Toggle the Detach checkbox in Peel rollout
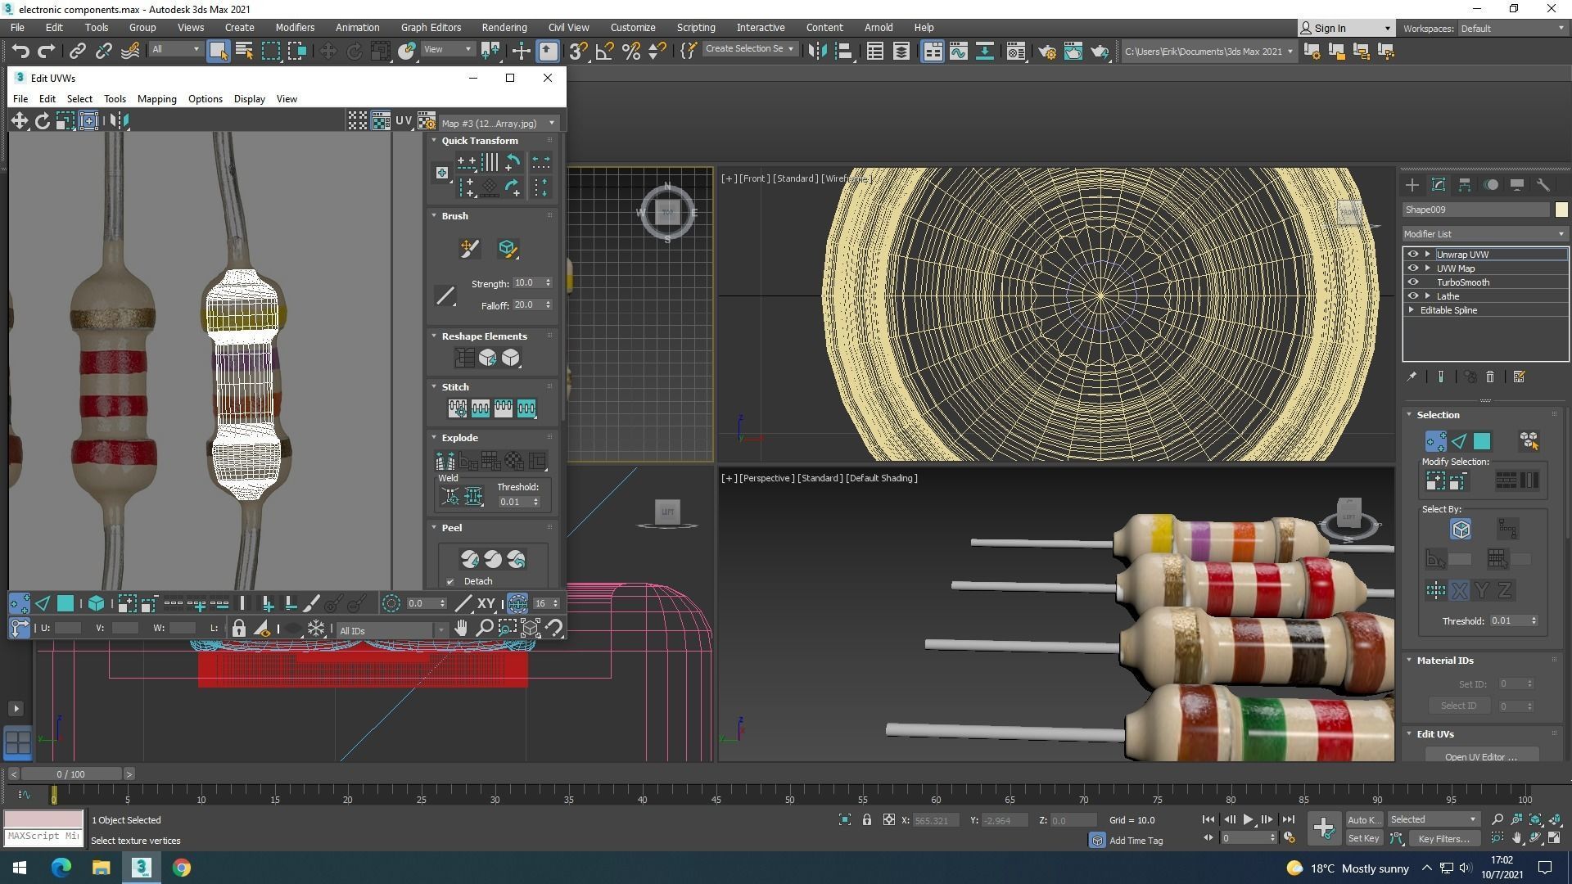The height and width of the screenshot is (884, 1572). [450, 582]
